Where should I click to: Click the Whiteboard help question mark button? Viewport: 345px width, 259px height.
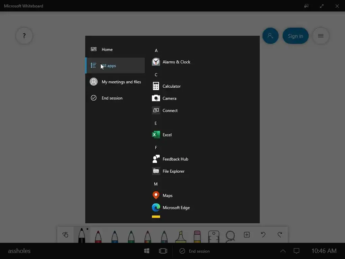tap(24, 36)
